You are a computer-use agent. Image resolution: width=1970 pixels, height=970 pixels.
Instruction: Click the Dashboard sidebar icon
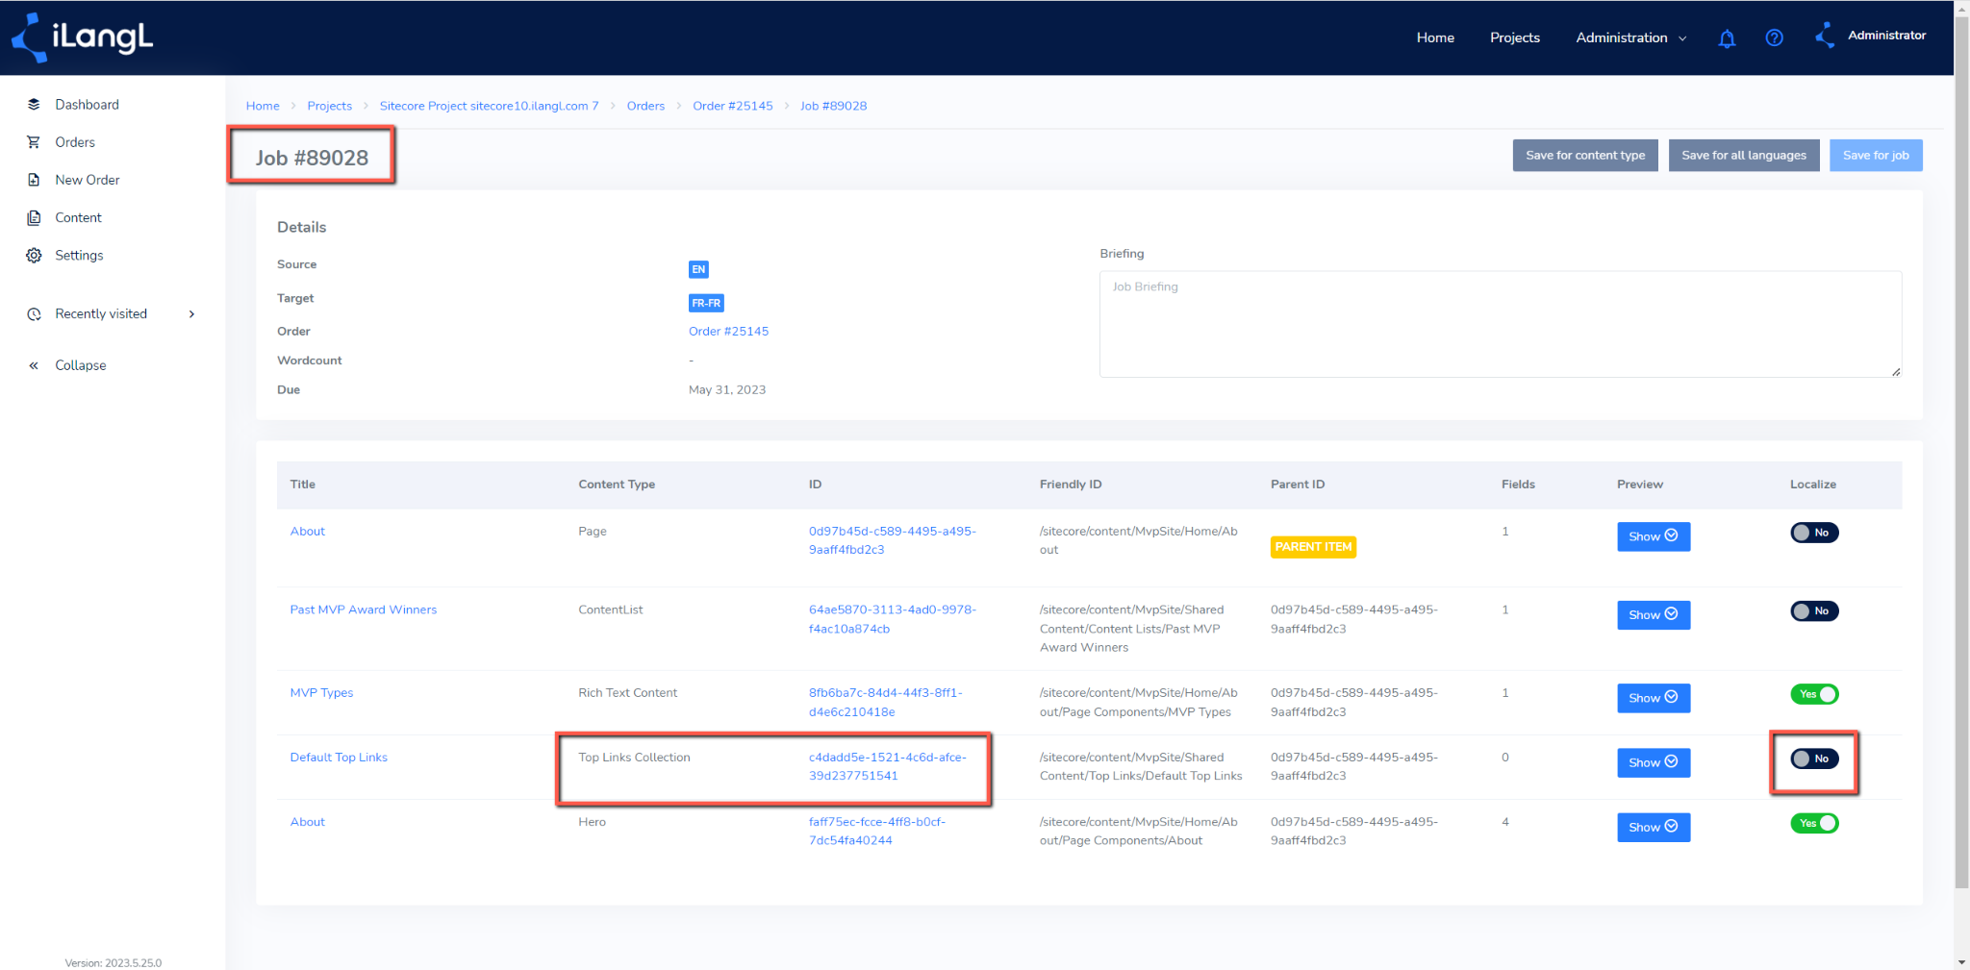(x=34, y=104)
